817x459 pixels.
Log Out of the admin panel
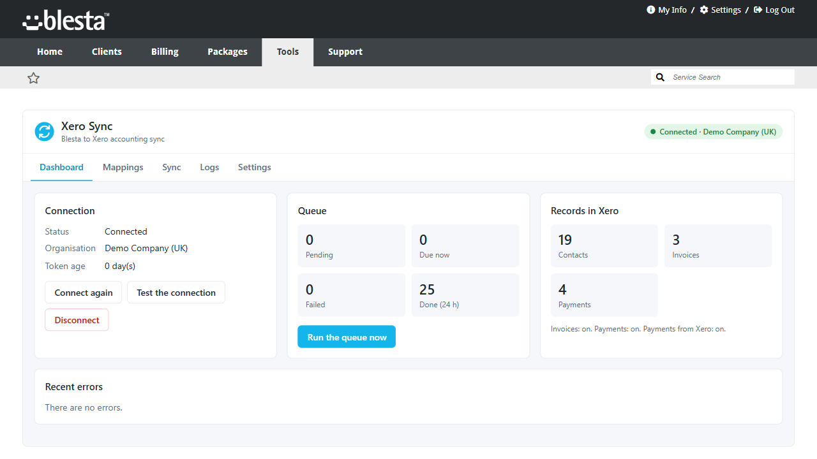click(780, 10)
